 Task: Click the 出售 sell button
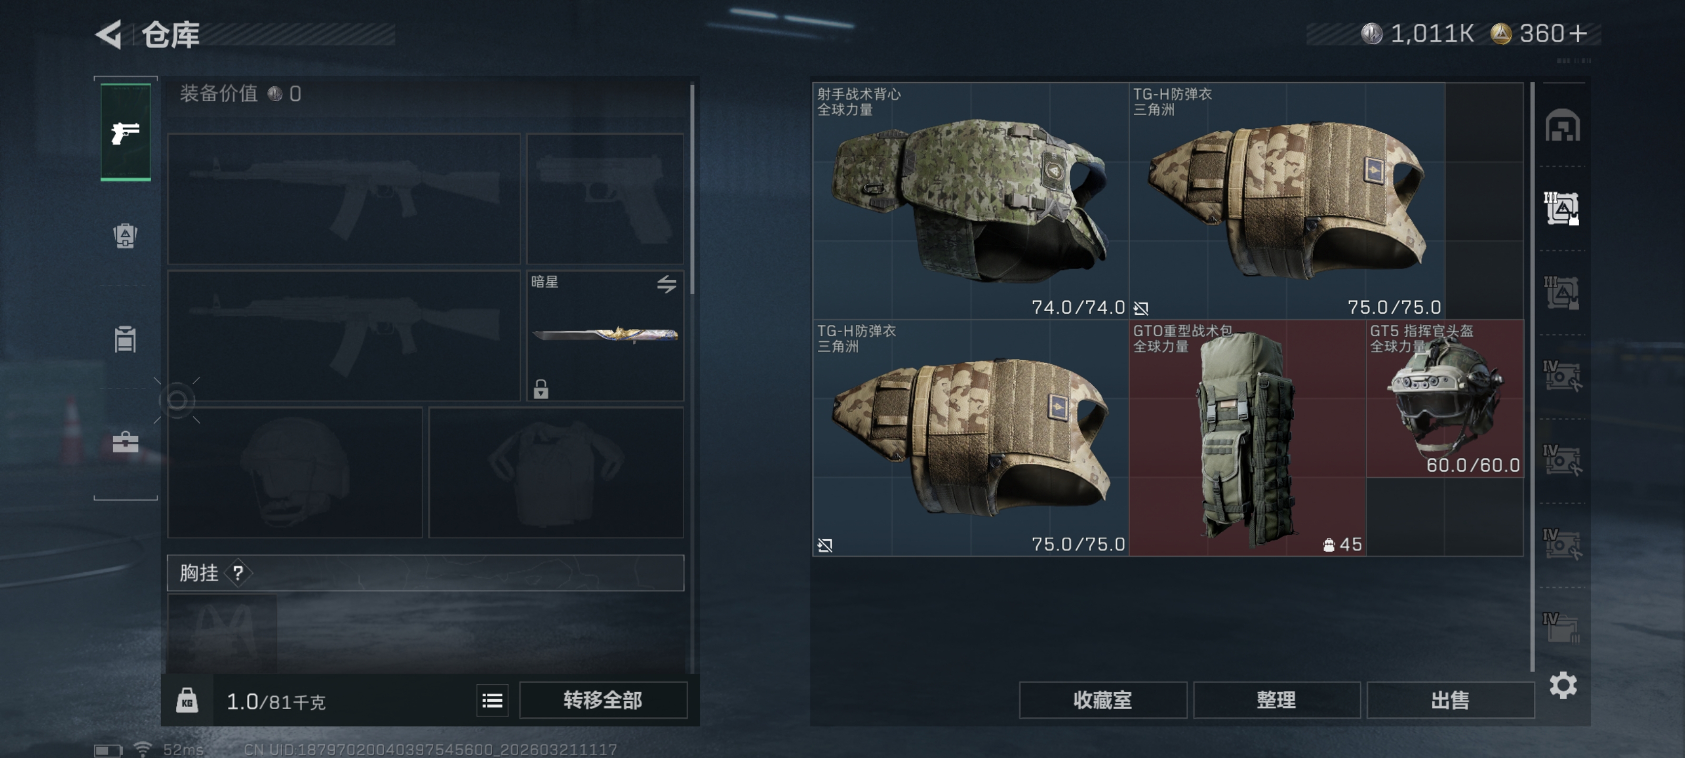[x=1450, y=701]
